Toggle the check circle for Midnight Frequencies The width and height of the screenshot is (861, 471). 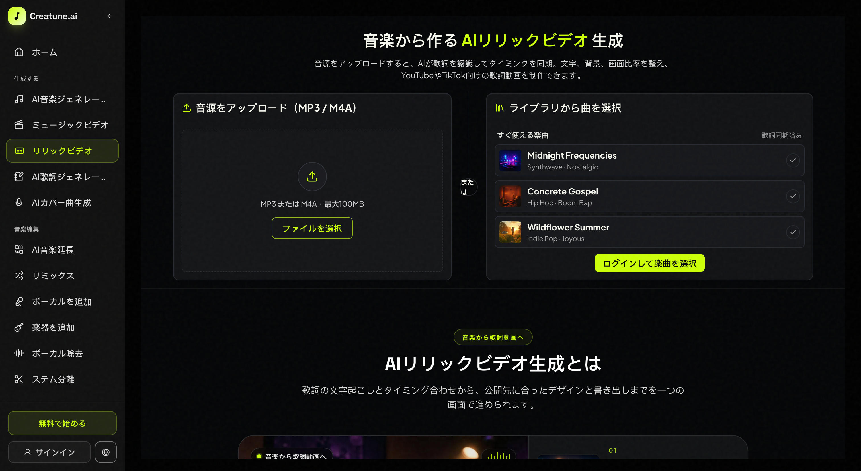(x=793, y=160)
